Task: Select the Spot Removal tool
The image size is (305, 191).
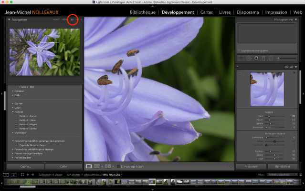Action: 249,58
